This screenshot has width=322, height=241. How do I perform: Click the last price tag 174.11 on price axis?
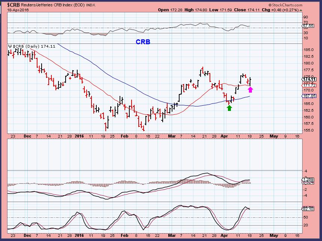[310, 79]
